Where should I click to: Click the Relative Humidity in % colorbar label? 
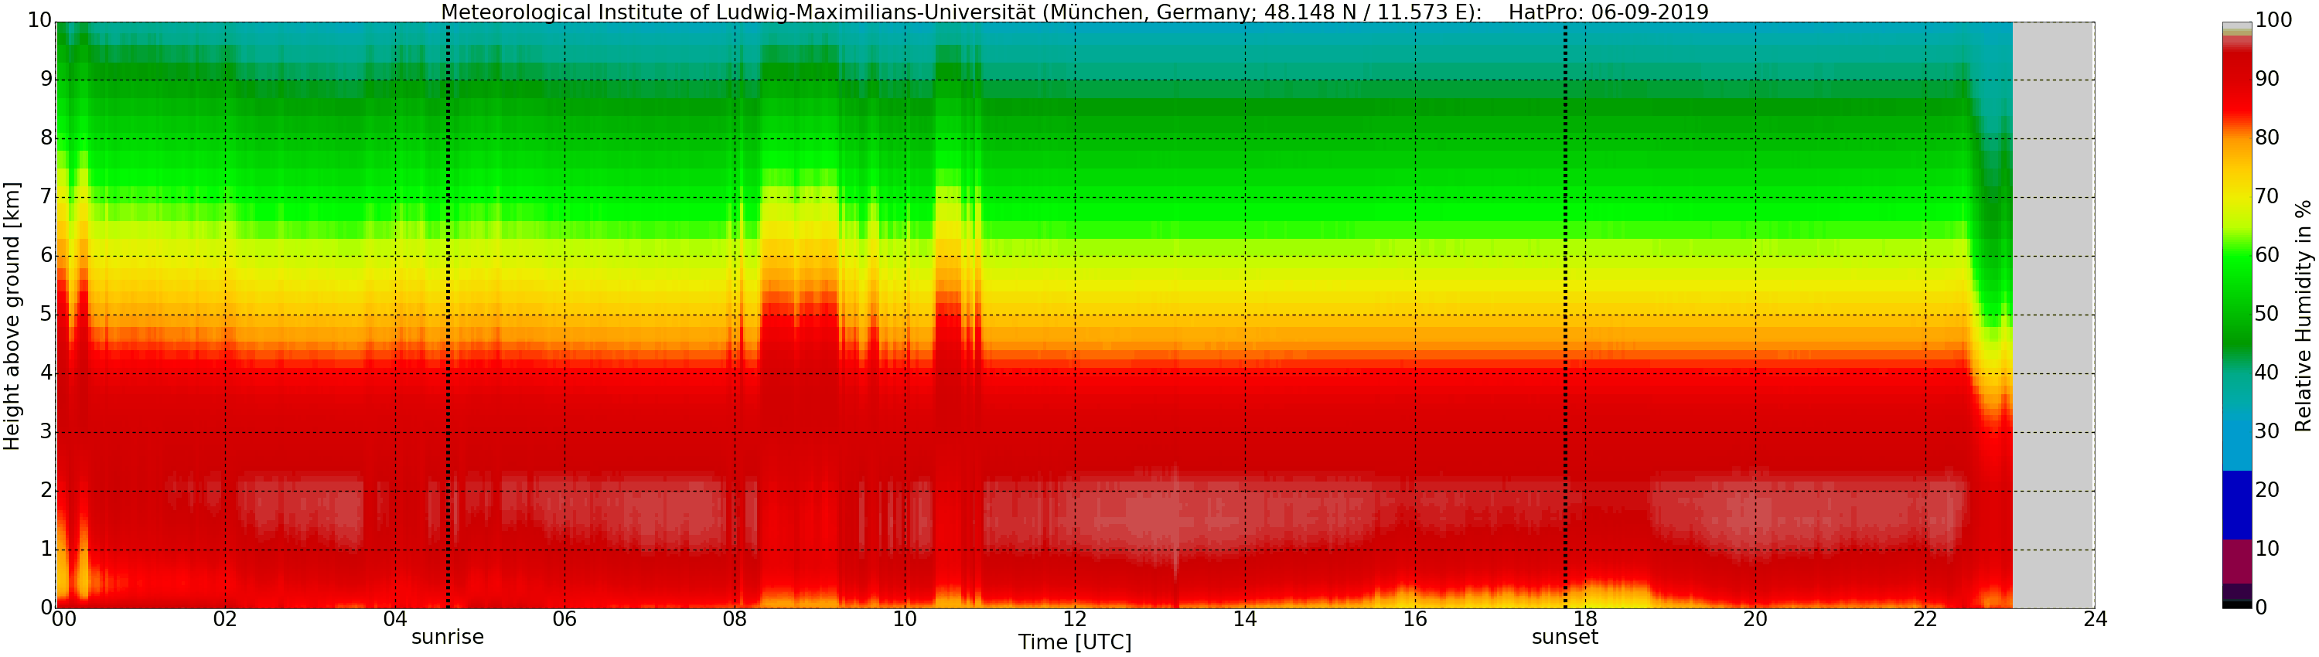pos(2303,316)
